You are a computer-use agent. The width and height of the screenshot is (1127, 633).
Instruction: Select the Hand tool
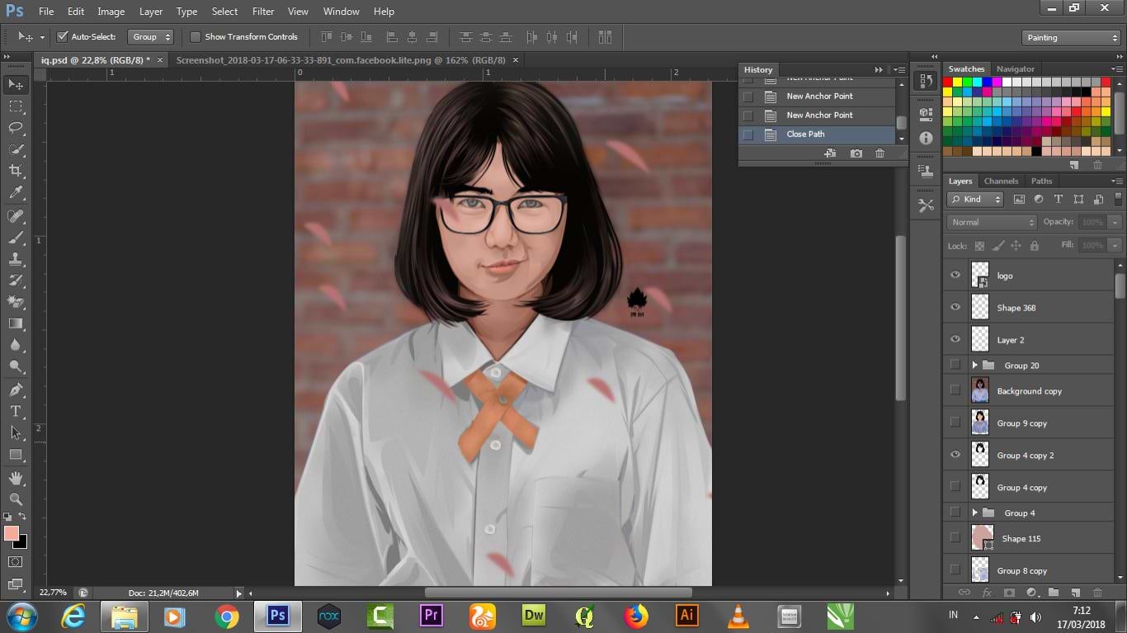pos(16,478)
